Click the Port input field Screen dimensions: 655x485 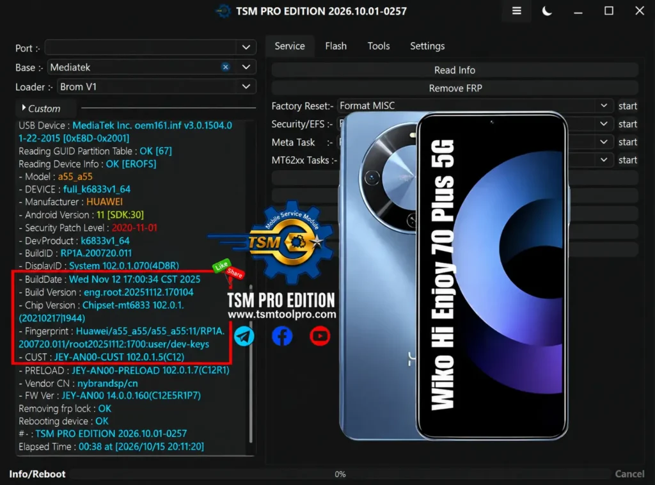(142, 47)
